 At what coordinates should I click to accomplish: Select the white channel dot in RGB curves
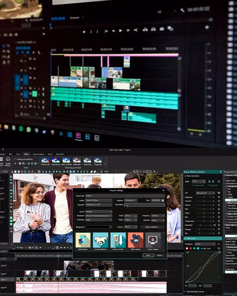[x=187, y=249]
